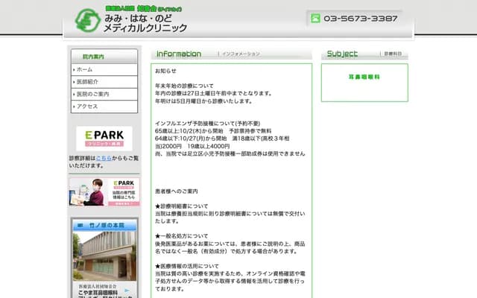The width and height of the screenshot is (477, 298).
Task: Click the 院内案内 sidebar header
Action: point(104,57)
